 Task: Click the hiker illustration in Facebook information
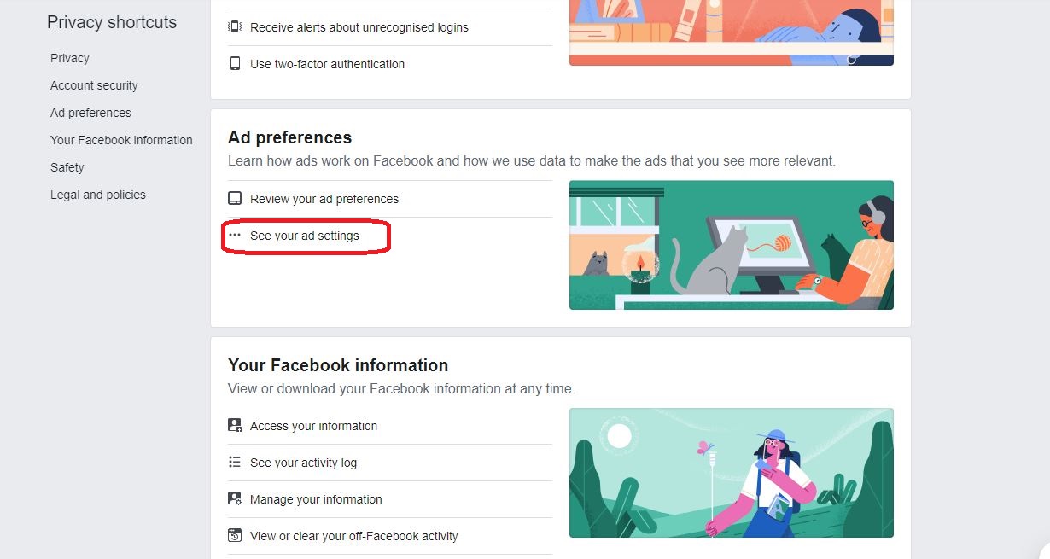click(731, 473)
